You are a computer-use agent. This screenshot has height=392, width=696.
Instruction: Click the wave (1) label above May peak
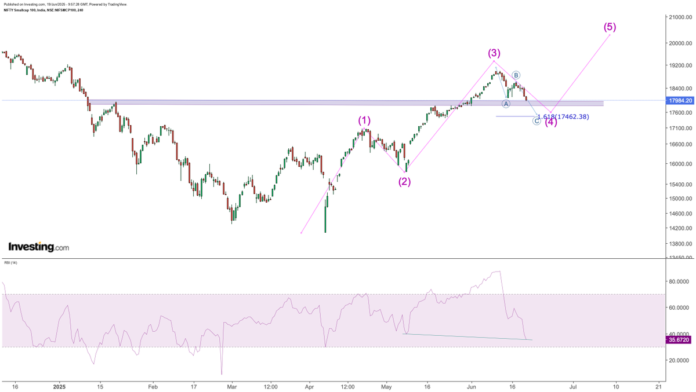pyautogui.click(x=364, y=120)
